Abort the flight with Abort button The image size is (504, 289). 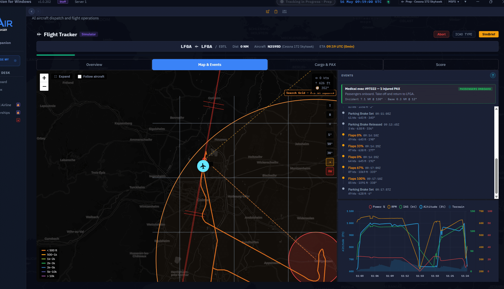point(441,34)
